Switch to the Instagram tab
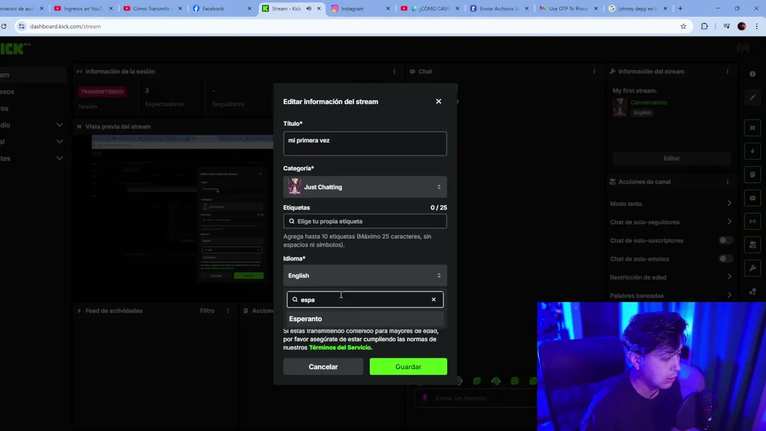The image size is (766, 431). (360, 8)
